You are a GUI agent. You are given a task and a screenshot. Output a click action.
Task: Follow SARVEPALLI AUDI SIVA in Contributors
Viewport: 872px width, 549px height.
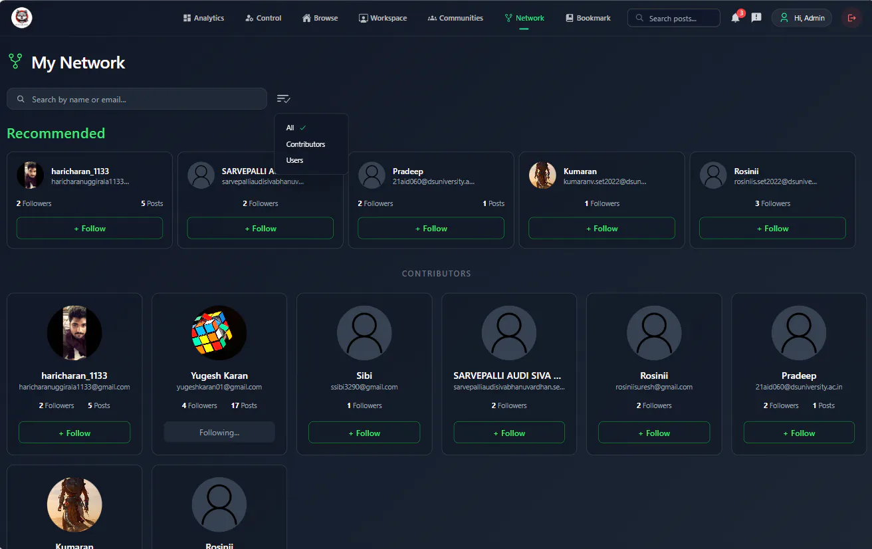[509, 433]
